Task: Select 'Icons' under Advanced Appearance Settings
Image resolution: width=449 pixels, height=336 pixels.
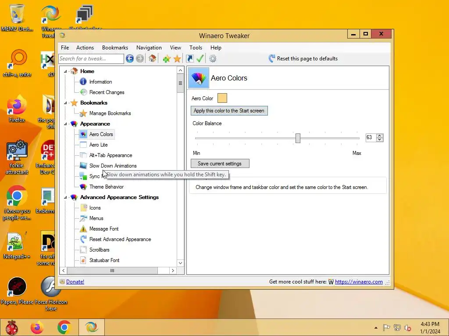Action: click(95, 208)
